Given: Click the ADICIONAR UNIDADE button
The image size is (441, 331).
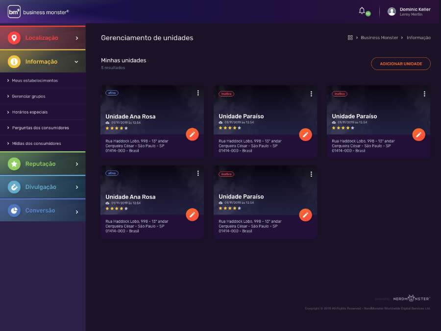Looking at the screenshot, I should click(401, 64).
